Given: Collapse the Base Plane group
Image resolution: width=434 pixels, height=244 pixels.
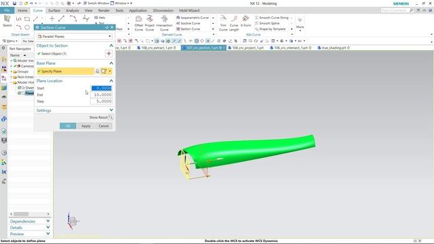Looking at the screenshot, I should (111, 63).
